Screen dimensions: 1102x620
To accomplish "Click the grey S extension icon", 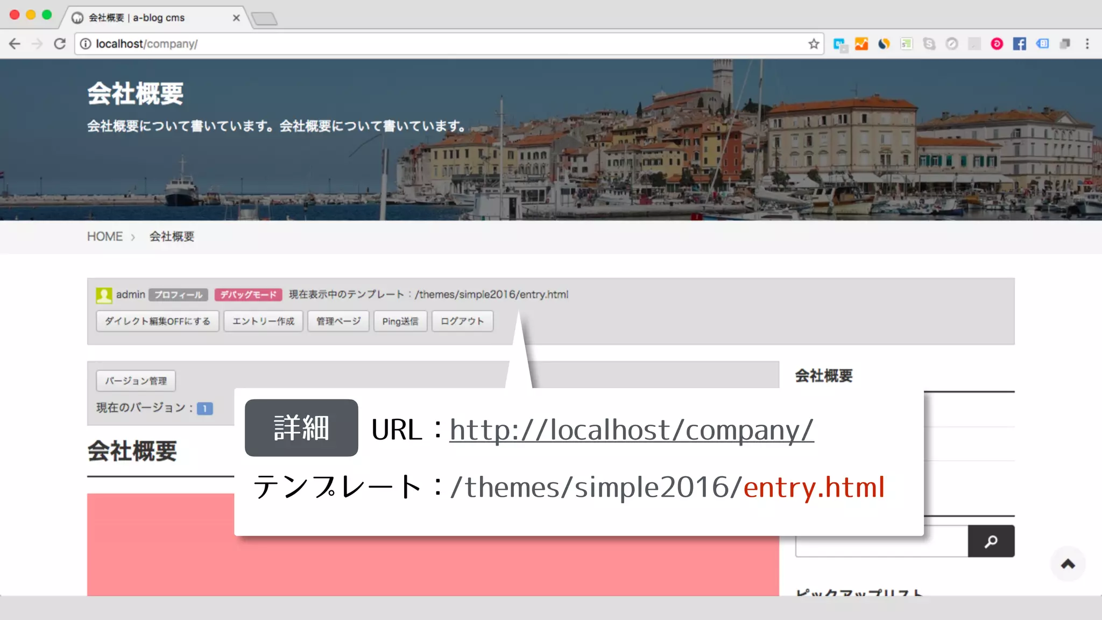I will [x=929, y=44].
